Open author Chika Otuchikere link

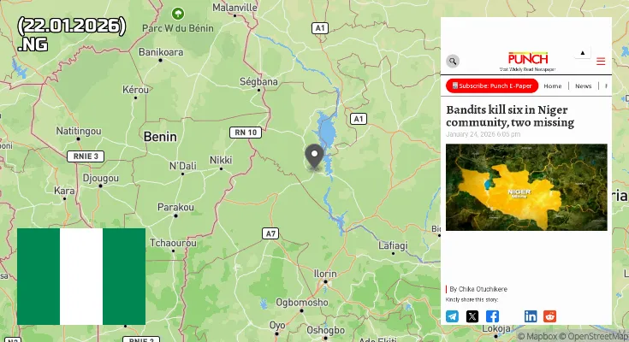(x=478, y=289)
